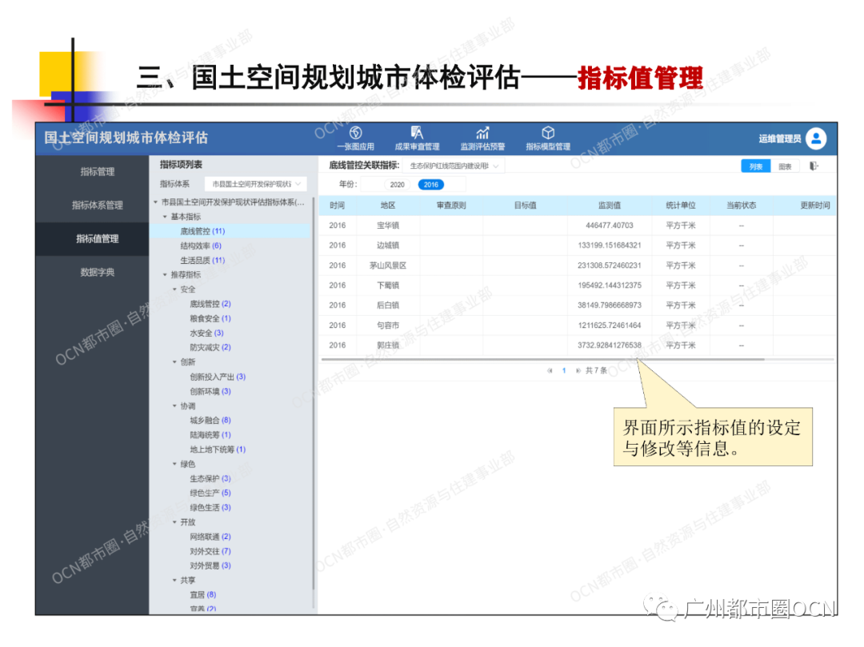This screenshot has height=647, width=864.
Task: Collapse the 开放 tree node
Action: coord(174,522)
